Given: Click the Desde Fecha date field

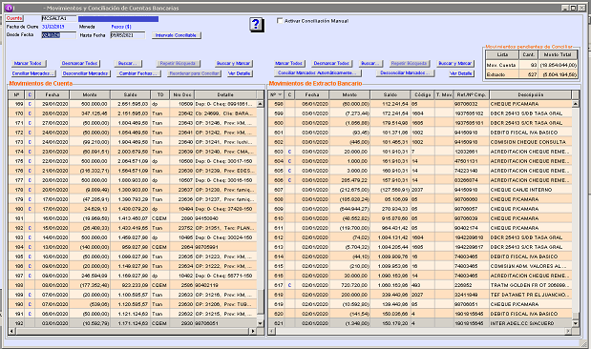Looking at the screenshot, I should [58, 35].
